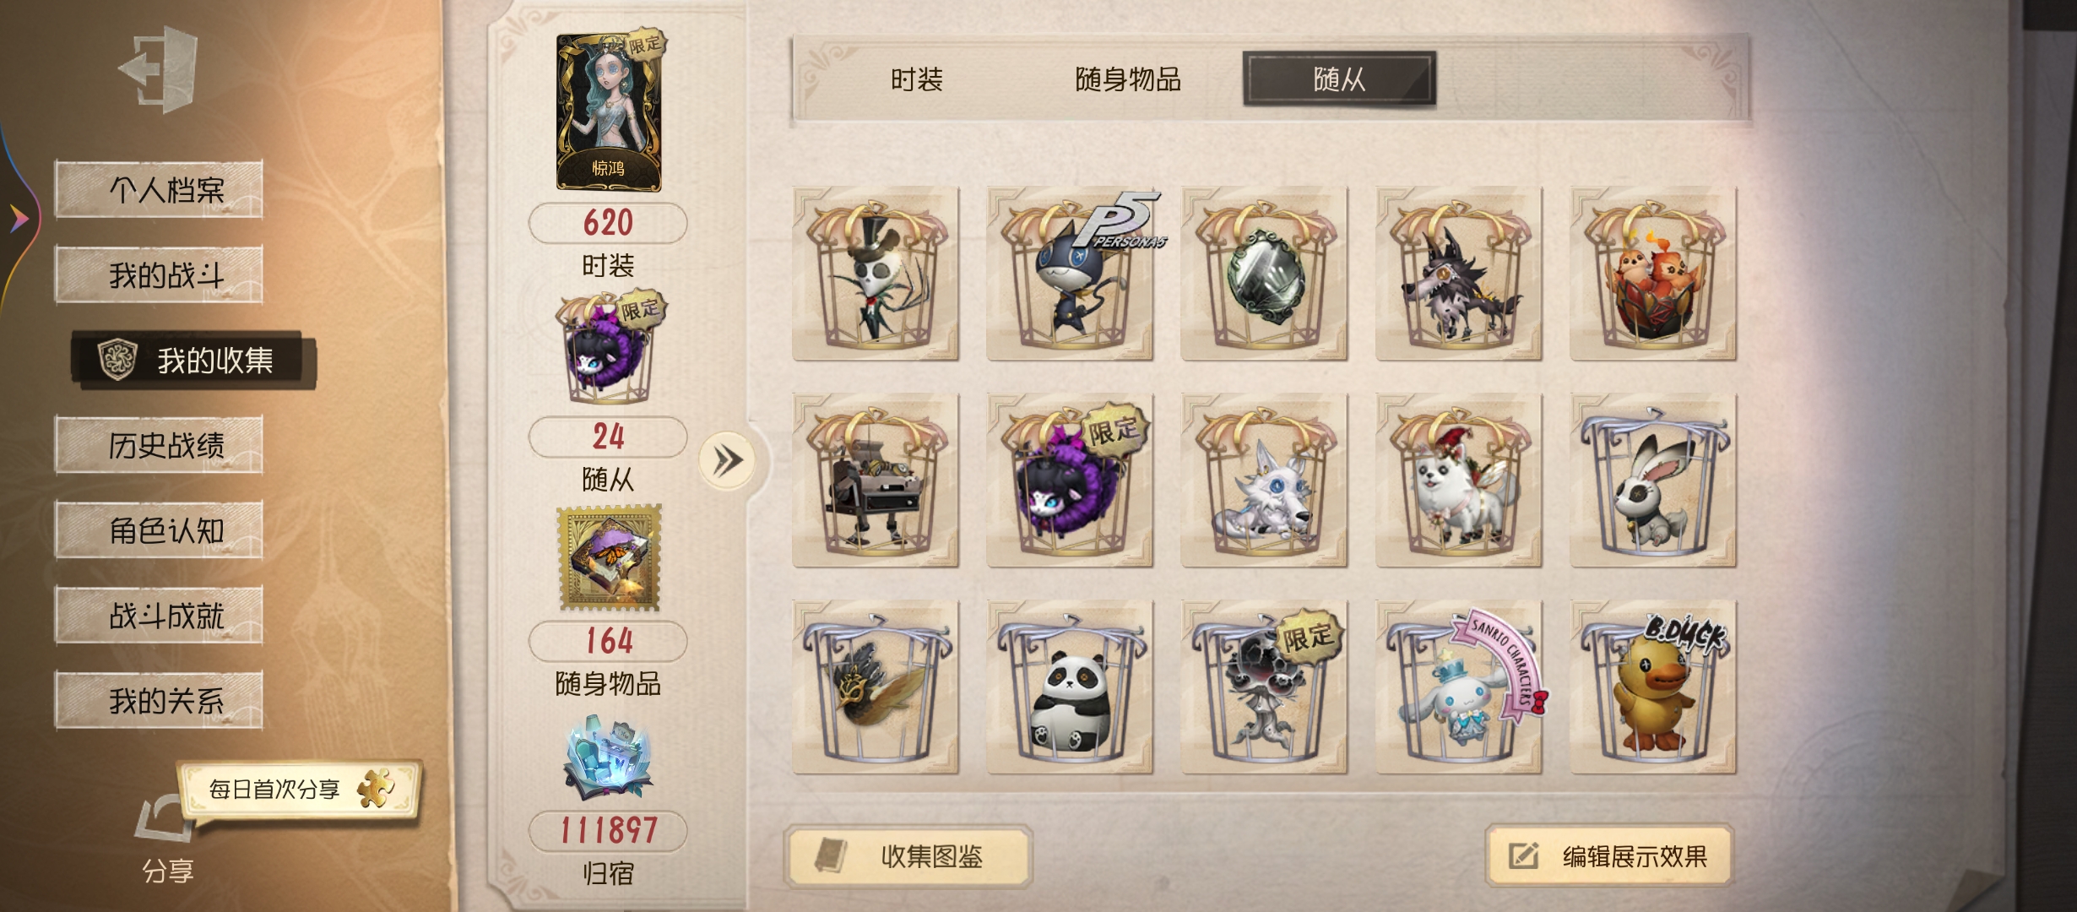Switch to the 时装 tab
This screenshot has height=912, width=2077.
[x=917, y=79]
